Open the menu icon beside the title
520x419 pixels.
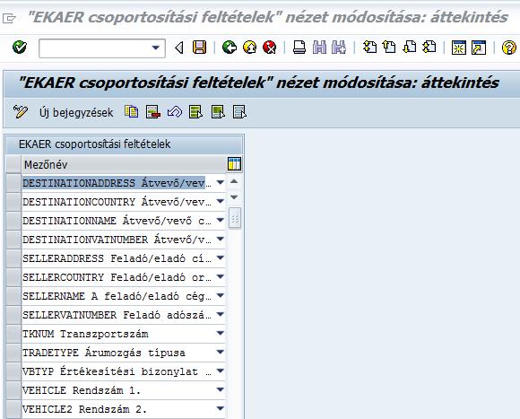point(9,18)
